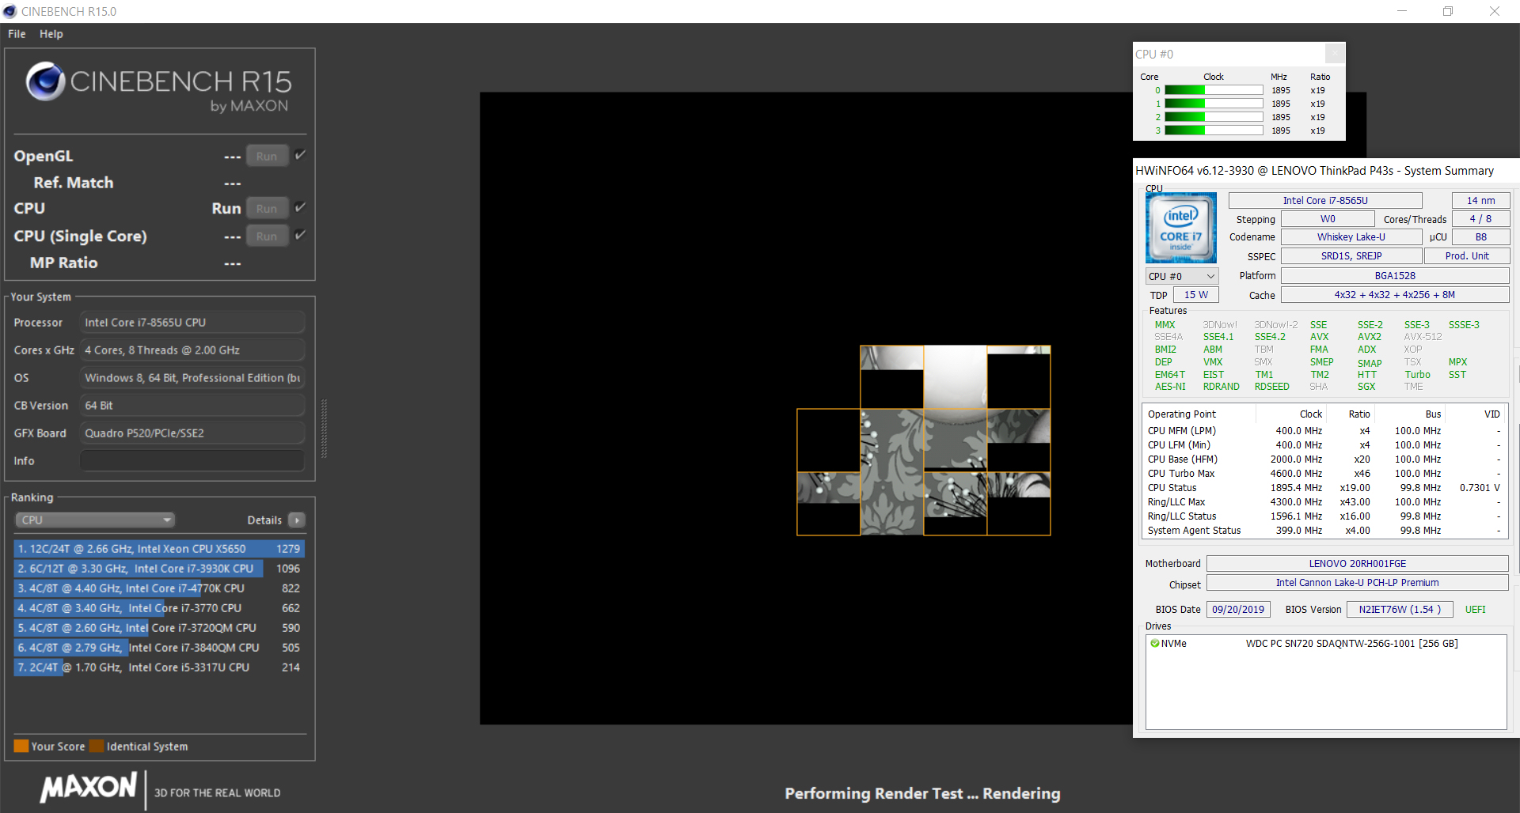Click the 15 W TDP field
1520x813 pixels.
pyautogui.click(x=1196, y=295)
